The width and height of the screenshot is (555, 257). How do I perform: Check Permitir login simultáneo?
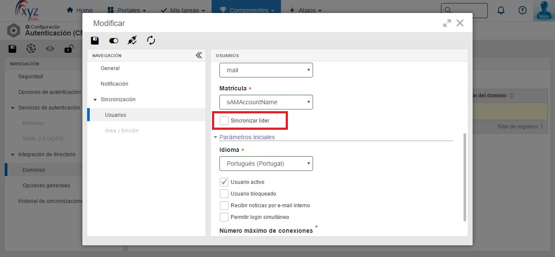click(x=224, y=217)
